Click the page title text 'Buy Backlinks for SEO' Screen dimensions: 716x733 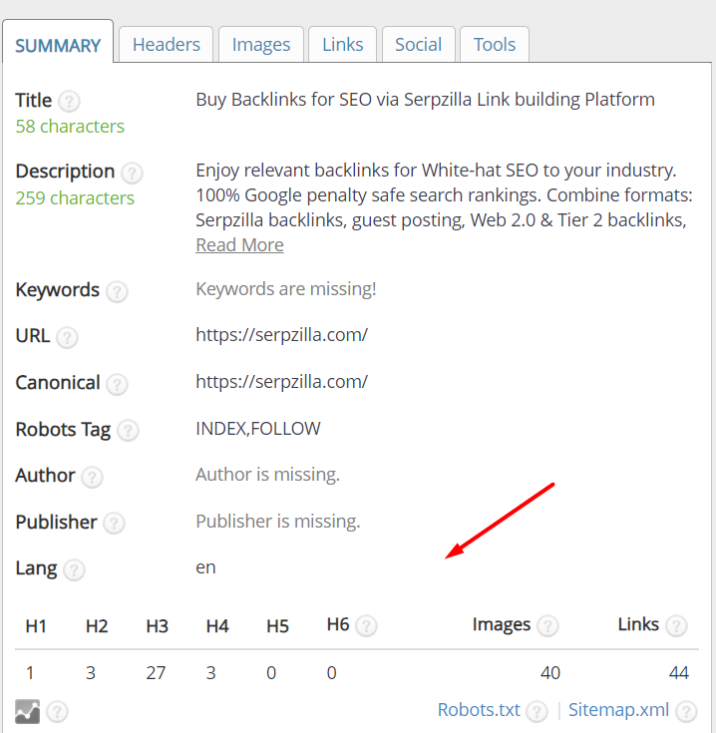[283, 100]
